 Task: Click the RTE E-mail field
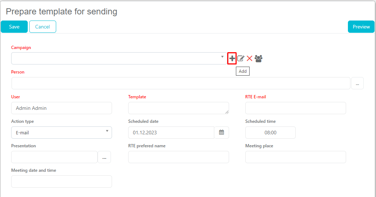295,108
